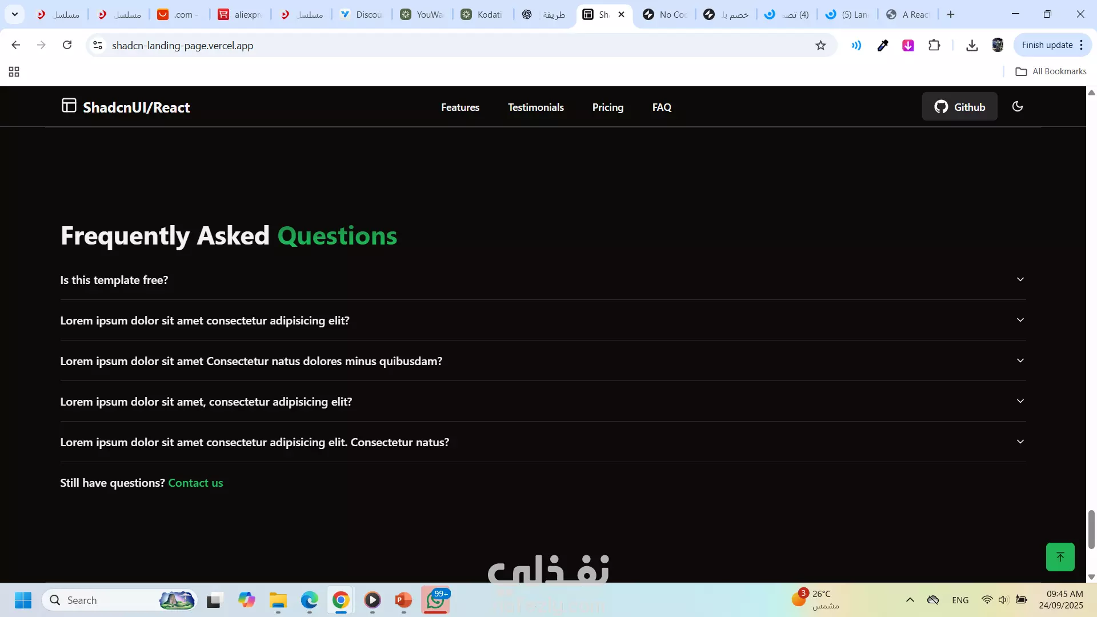This screenshot has height=617, width=1097.
Task: Open browser extensions puzzle icon
Action: click(934, 46)
